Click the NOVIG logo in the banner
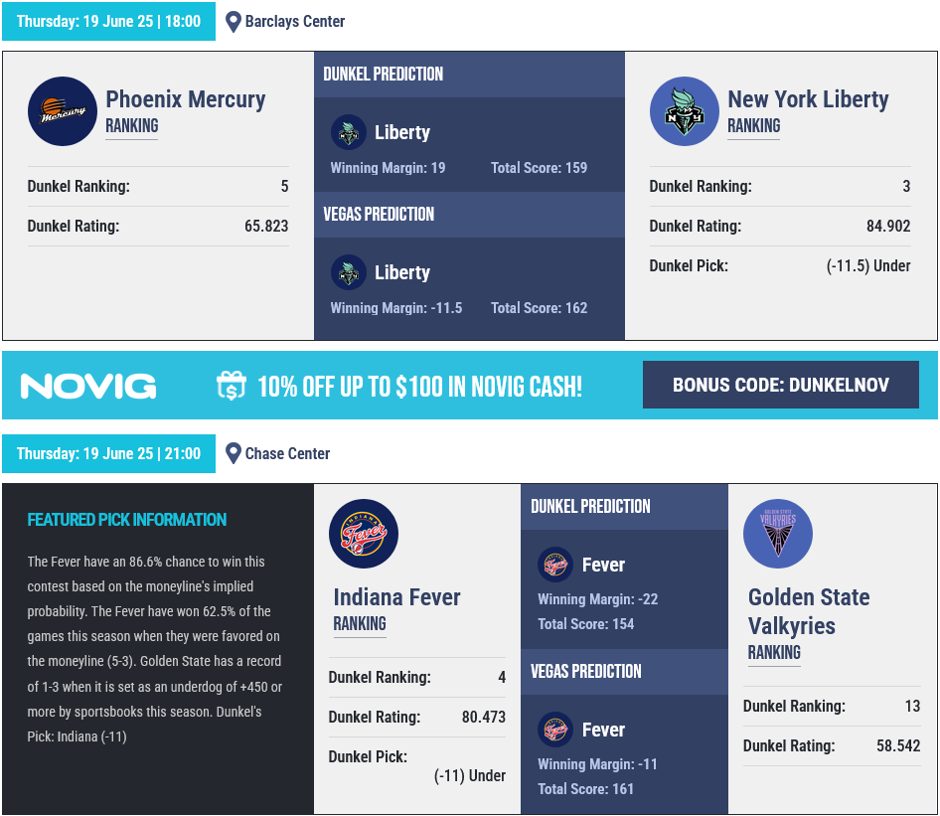 pos(88,386)
